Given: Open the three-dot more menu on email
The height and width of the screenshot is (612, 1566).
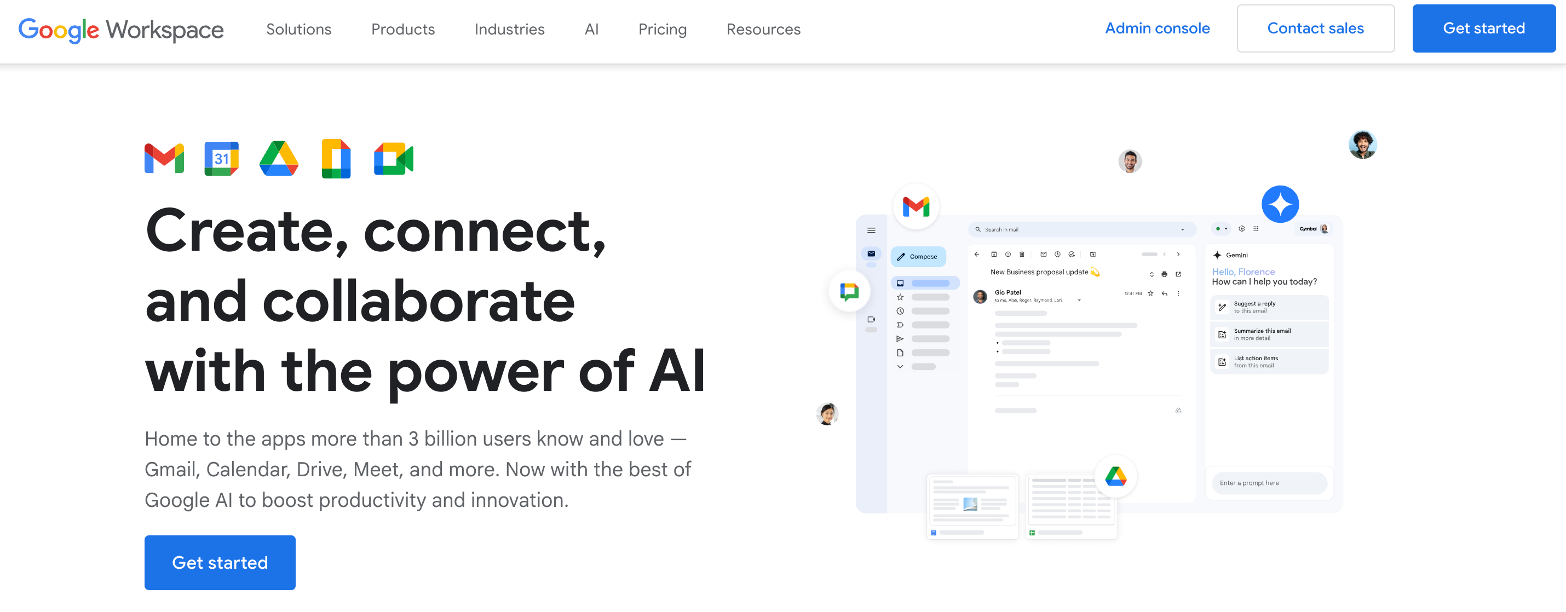Looking at the screenshot, I should 1178,293.
